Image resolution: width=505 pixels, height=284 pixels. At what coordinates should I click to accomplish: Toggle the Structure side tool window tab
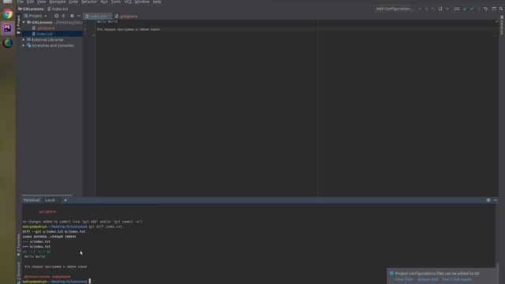(x=18, y=272)
